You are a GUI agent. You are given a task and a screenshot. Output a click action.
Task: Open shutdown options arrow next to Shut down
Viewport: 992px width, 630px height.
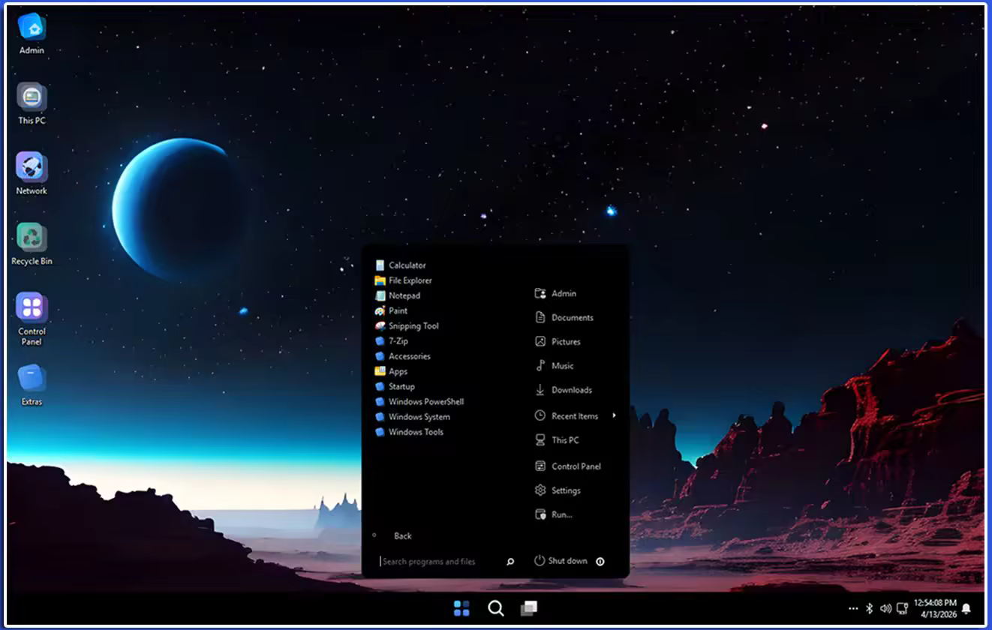(x=600, y=561)
